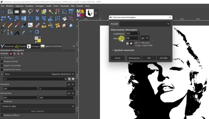Click Reimposta button in dialog
209x119 pixels.
pyautogui.click(x=134, y=58)
